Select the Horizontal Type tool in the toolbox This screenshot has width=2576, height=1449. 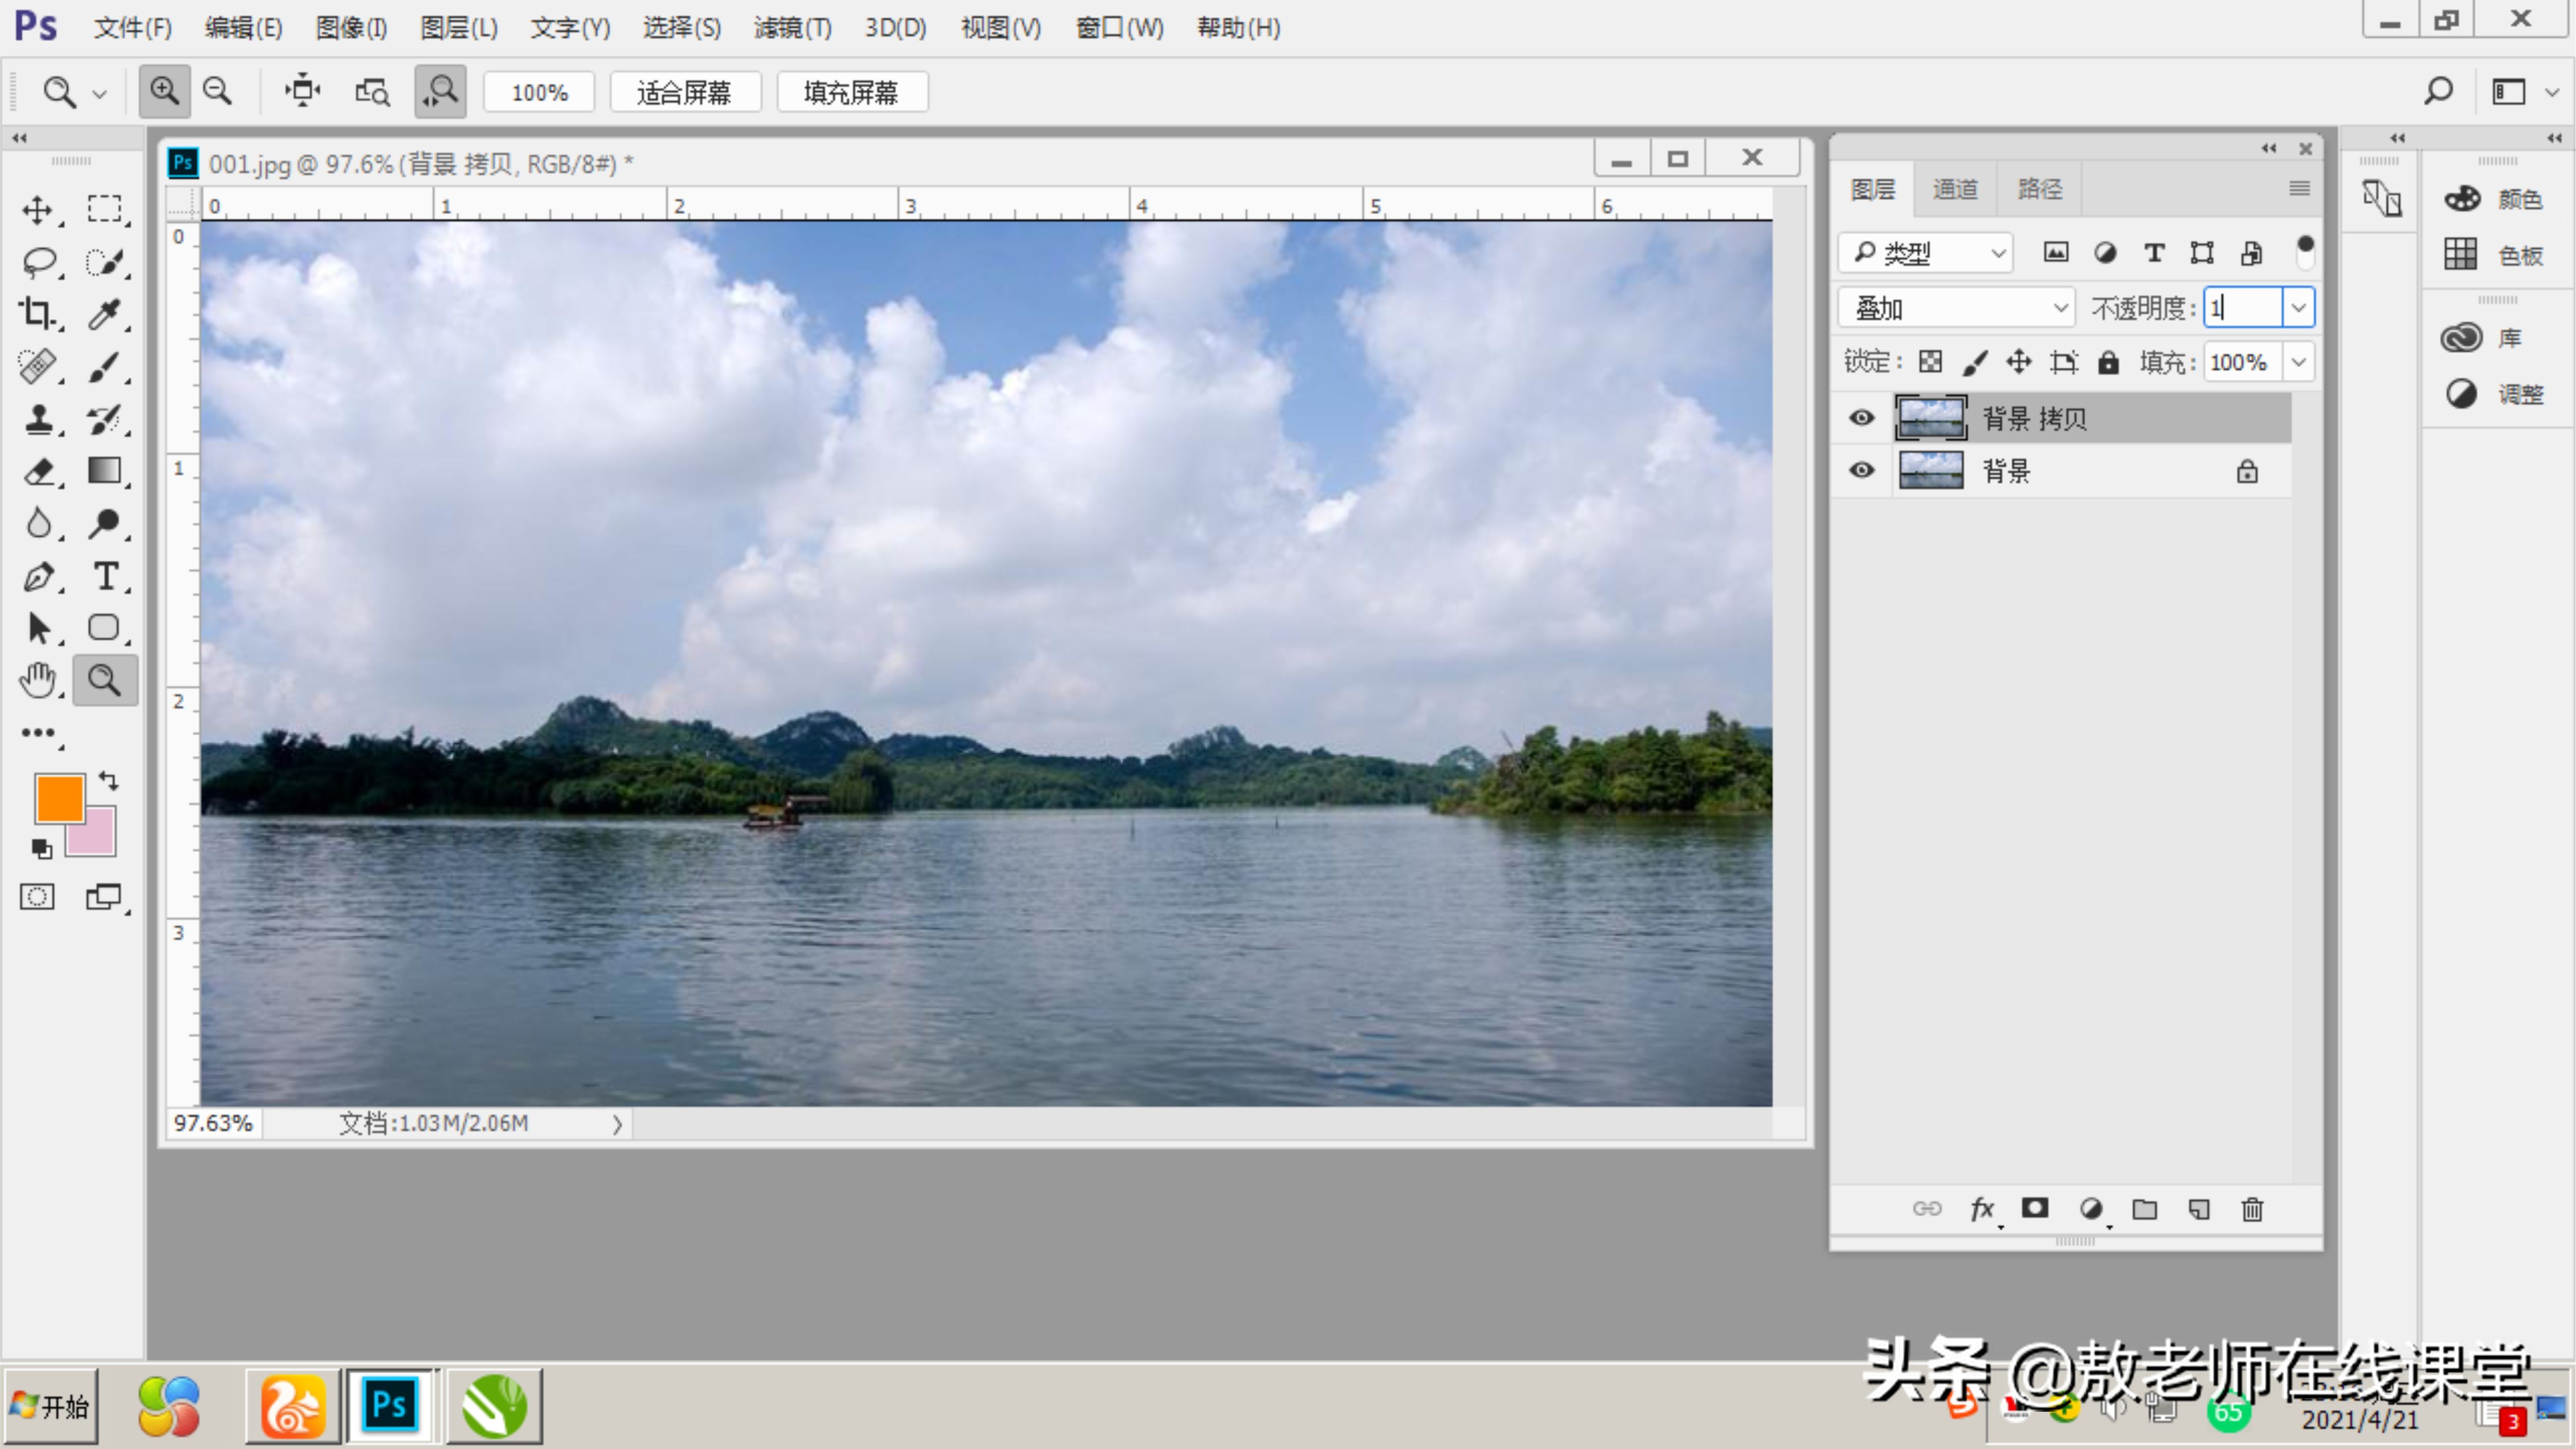(105, 576)
